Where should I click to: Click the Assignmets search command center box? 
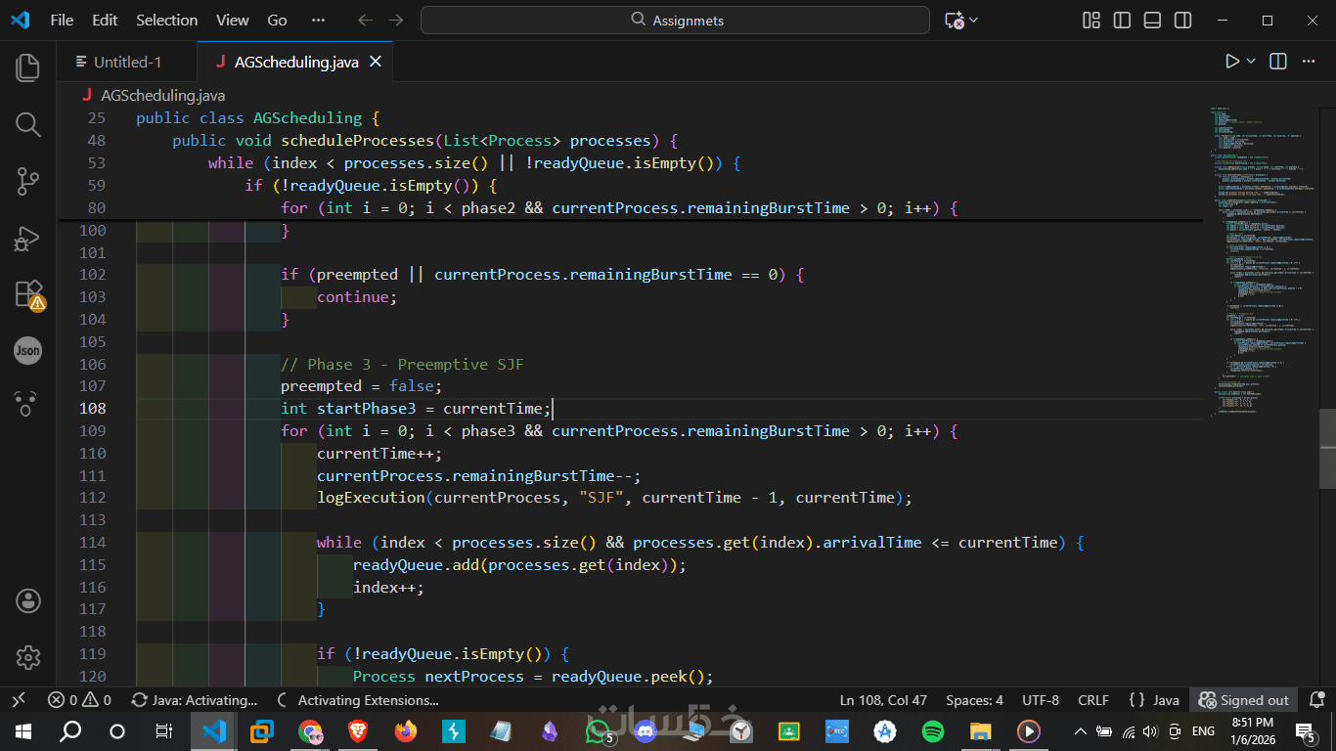click(675, 21)
